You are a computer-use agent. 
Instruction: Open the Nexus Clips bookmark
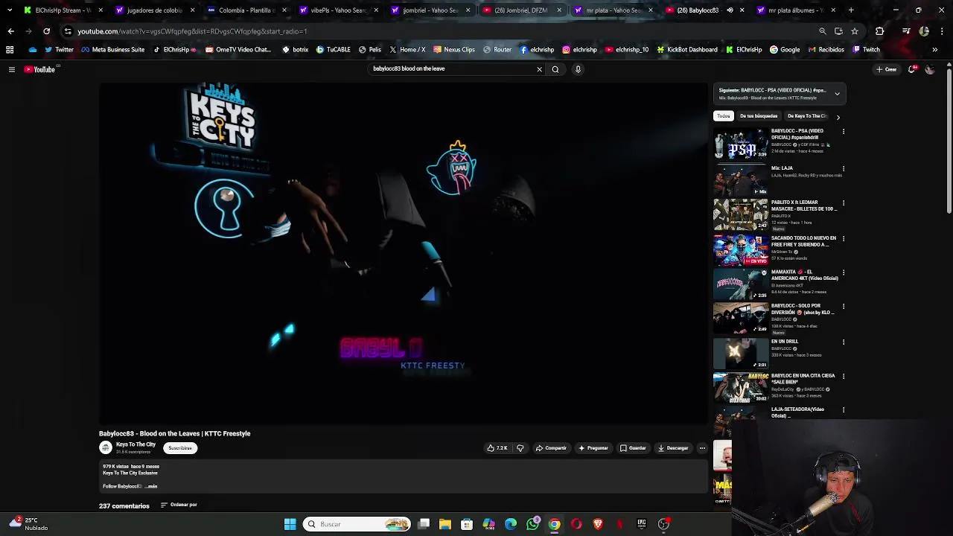[453, 50]
